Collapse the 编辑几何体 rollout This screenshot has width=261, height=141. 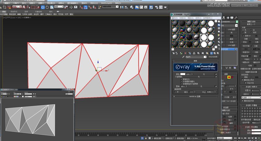[251, 21]
